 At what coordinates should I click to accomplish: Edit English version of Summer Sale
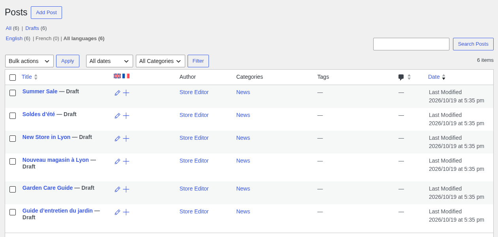click(x=117, y=93)
